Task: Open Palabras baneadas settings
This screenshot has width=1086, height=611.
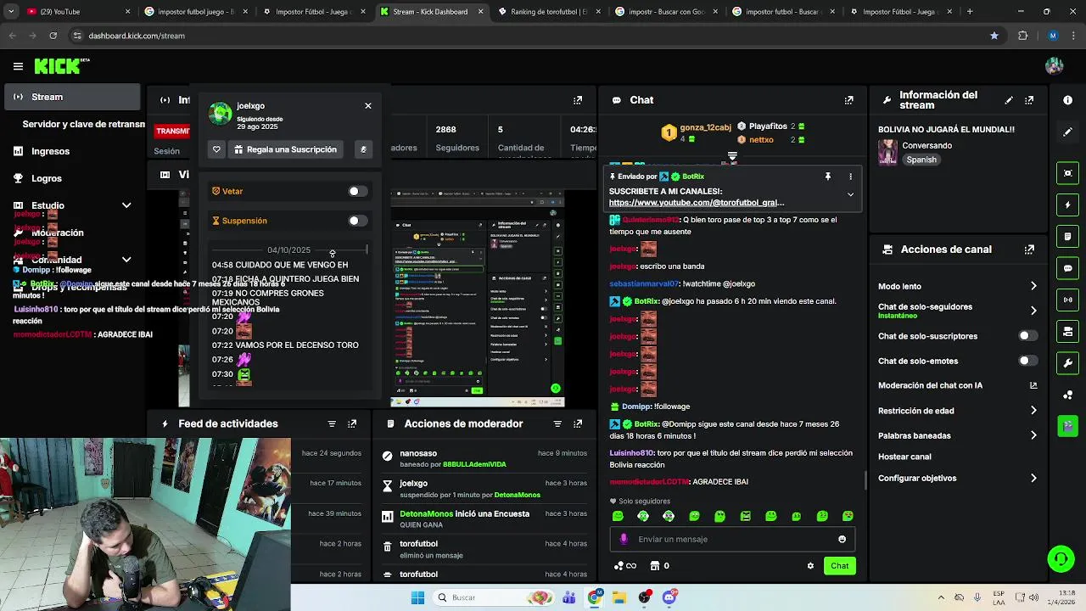Action: click(957, 435)
